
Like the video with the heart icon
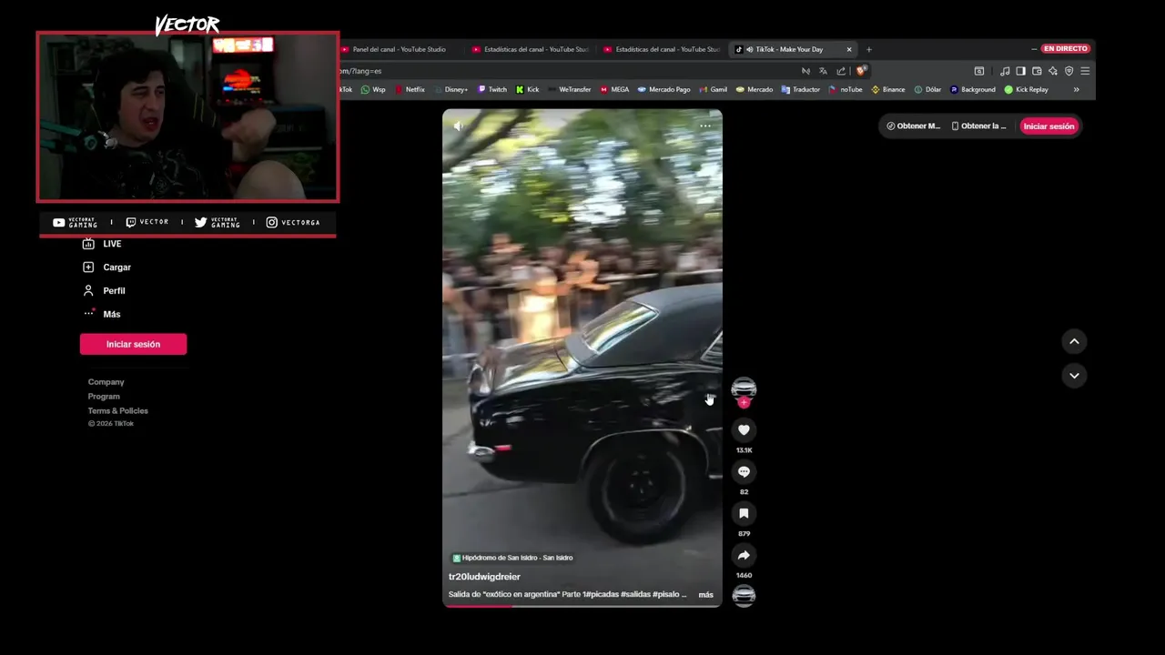tap(744, 429)
